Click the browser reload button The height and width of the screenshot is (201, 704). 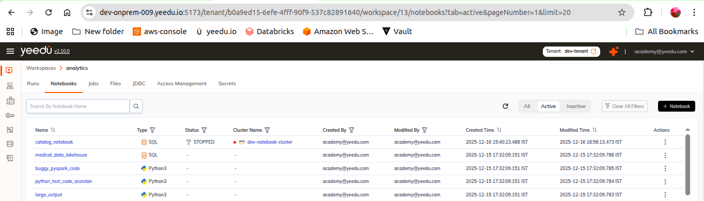49,12
